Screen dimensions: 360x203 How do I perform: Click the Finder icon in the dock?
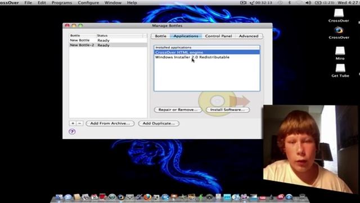(x=59, y=197)
